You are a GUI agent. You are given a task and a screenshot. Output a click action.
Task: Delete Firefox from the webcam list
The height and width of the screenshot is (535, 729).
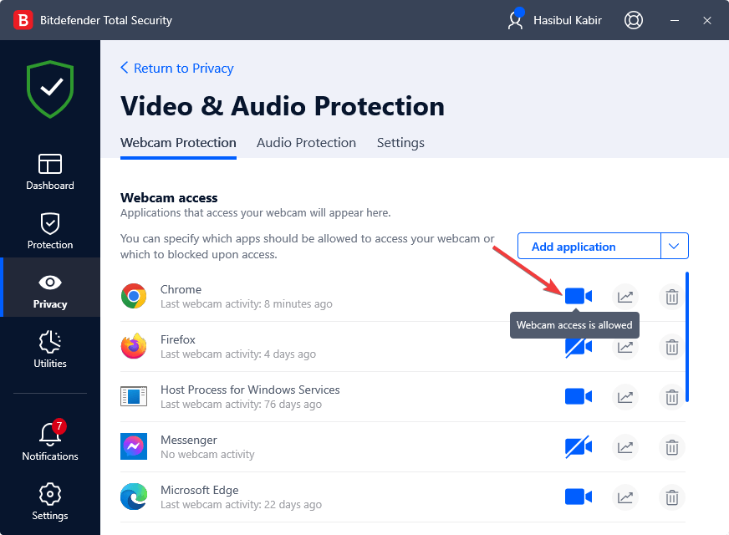[671, 347]
